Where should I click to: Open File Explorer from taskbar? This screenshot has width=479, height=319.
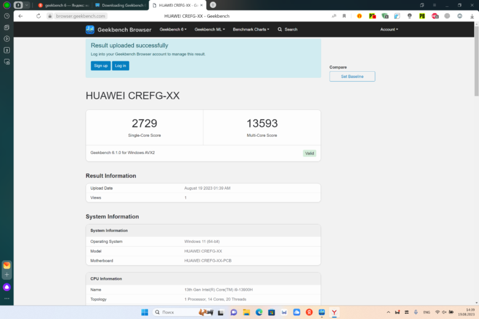[x=246, y=312]
